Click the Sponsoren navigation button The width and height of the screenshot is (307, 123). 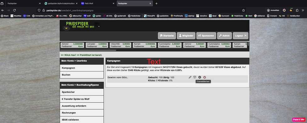206,36
